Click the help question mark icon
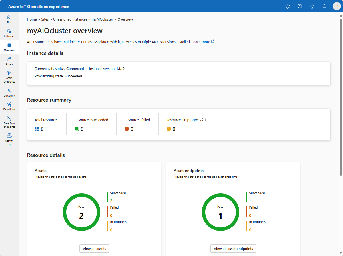This screenshot has width=343, height=256. click(300, 6)
